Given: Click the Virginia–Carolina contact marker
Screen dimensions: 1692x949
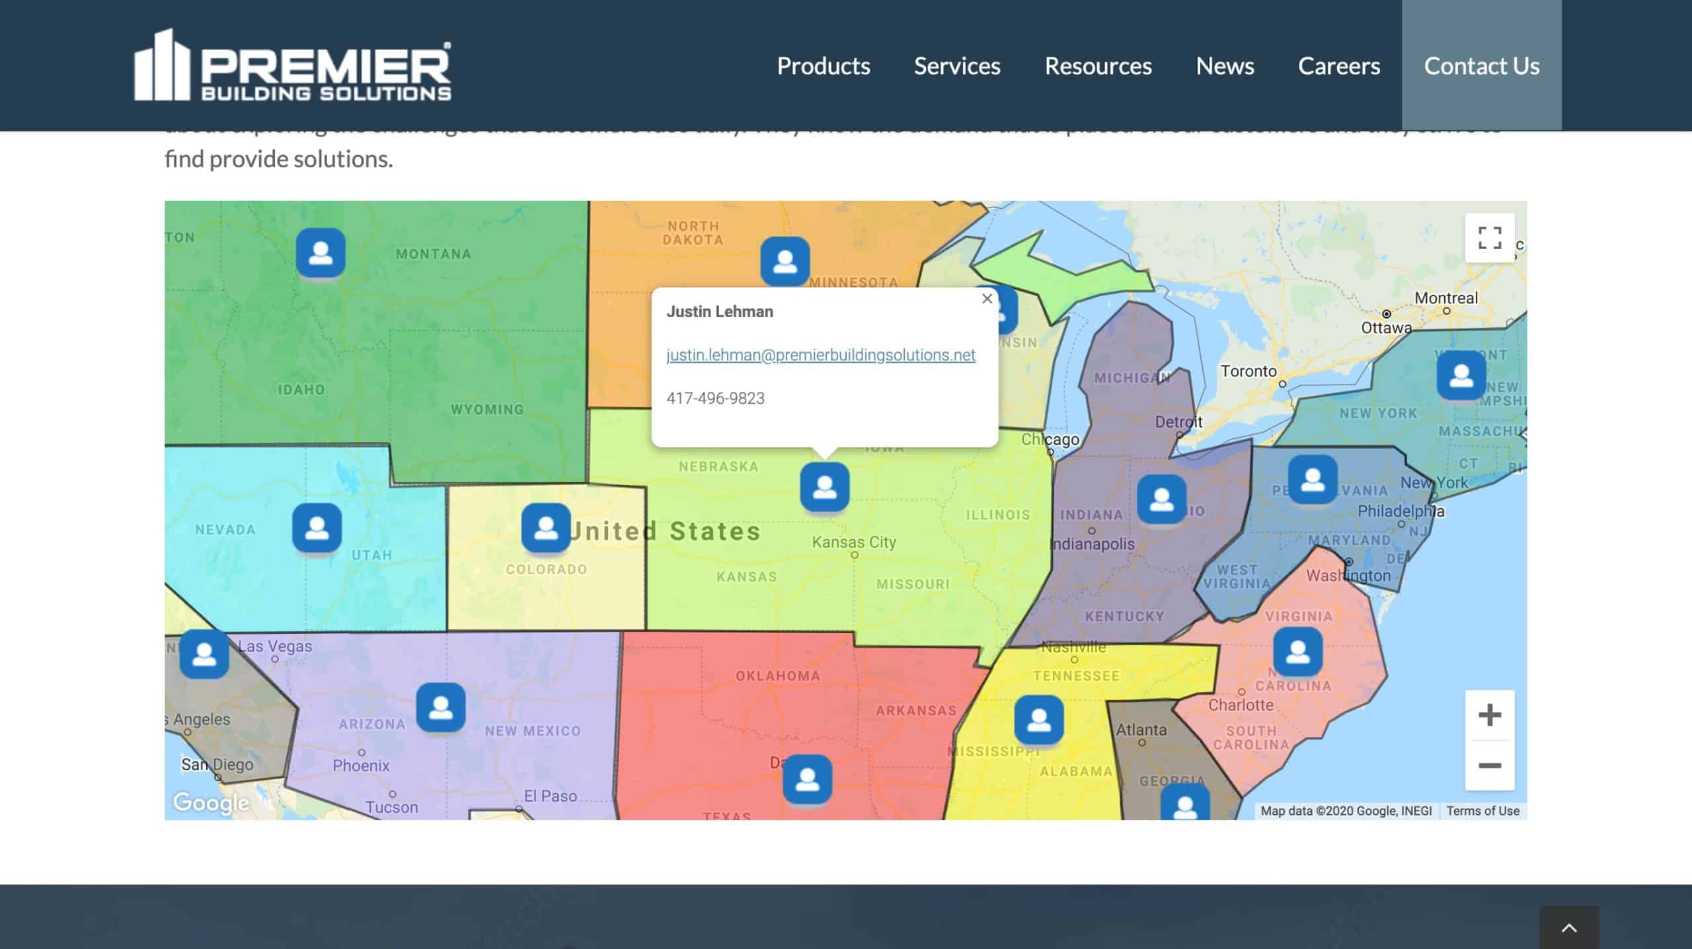Looking at the screenshot, I should point(1297,652).
